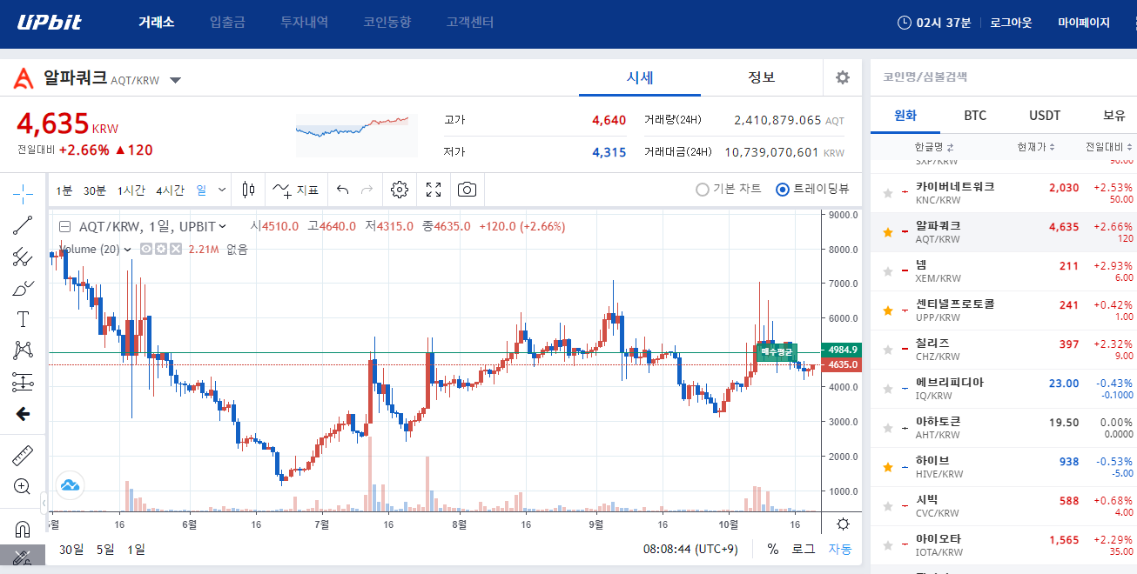This screenshot has width=1137, height=574.
Task: Open the 코인동향 menu
Action: pyautogui.click(x=387, y=22)
